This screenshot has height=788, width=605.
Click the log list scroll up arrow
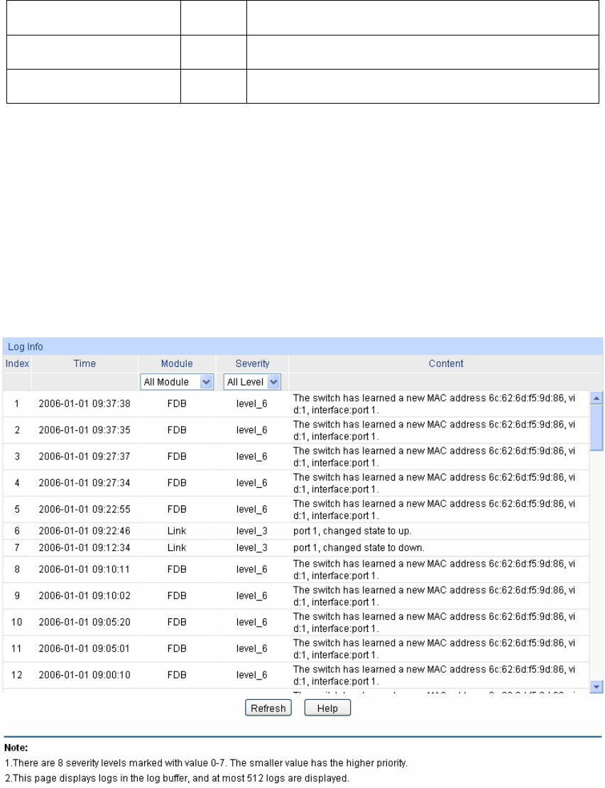pyautogui.click(x=596, y=398)
